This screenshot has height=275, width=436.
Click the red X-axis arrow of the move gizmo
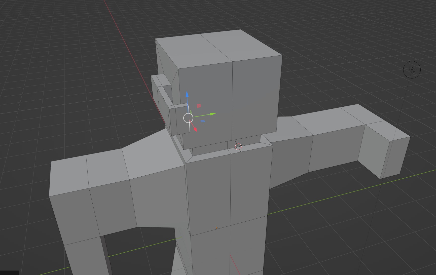pos(195,129)
